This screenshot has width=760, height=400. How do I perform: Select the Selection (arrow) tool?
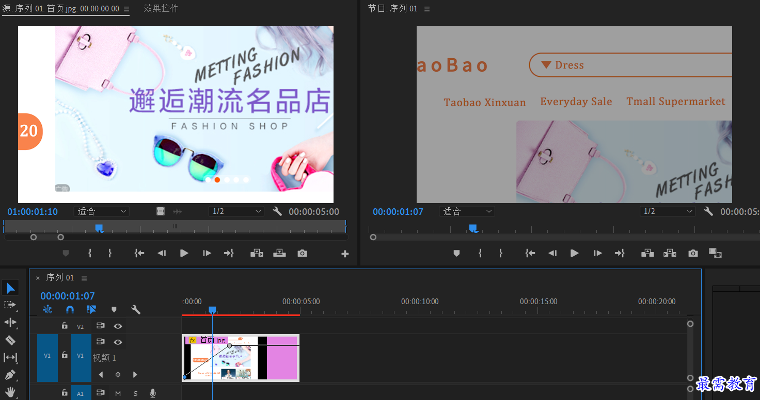[10, 288]
